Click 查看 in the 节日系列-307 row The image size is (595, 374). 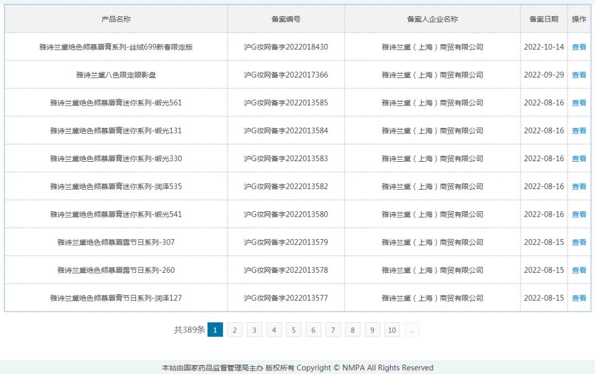578,242
